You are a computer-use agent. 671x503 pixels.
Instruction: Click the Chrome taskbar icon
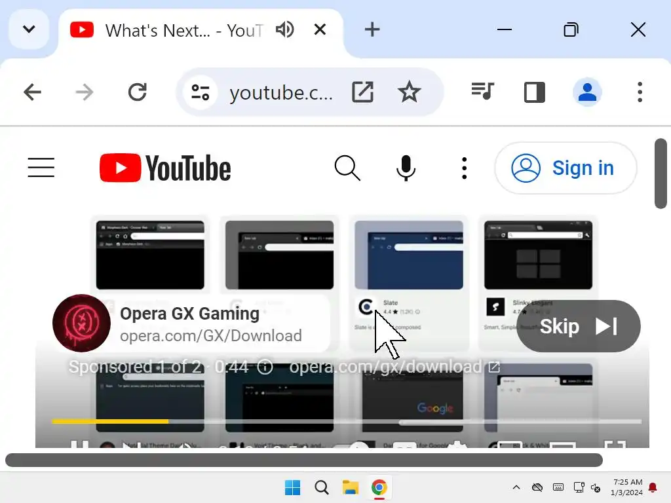(x=379, y=487)
